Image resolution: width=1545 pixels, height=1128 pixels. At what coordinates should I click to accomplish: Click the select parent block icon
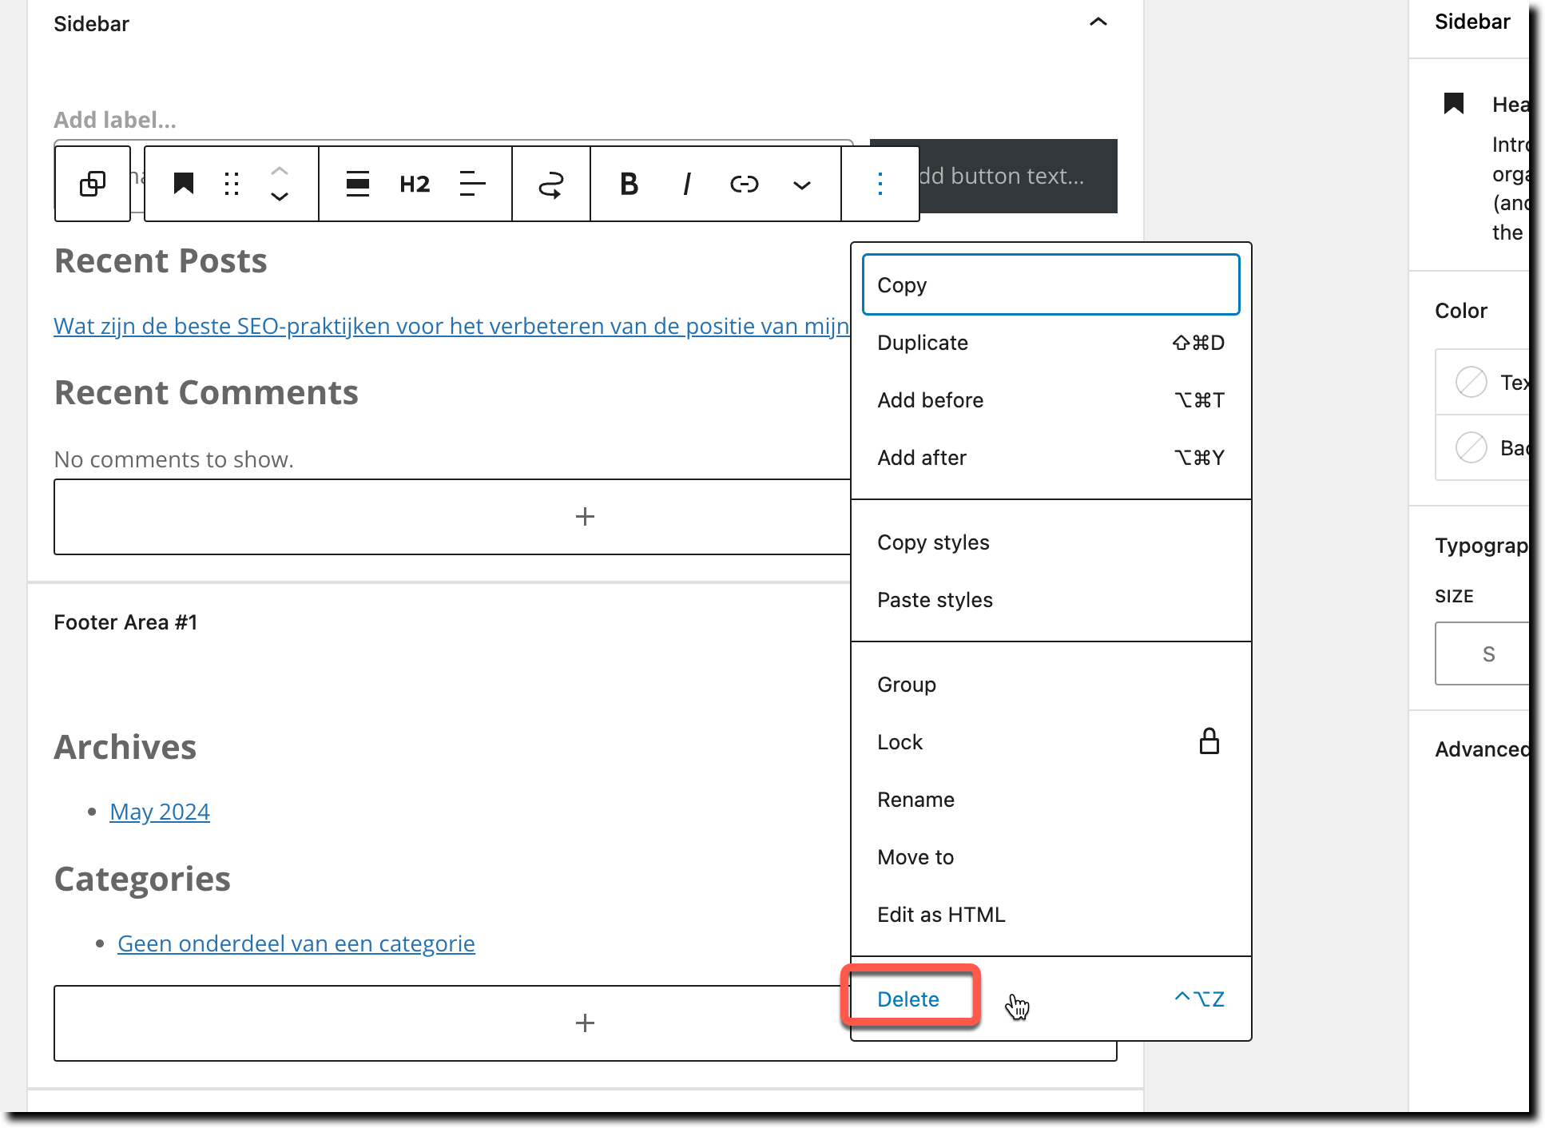point(93,184)
